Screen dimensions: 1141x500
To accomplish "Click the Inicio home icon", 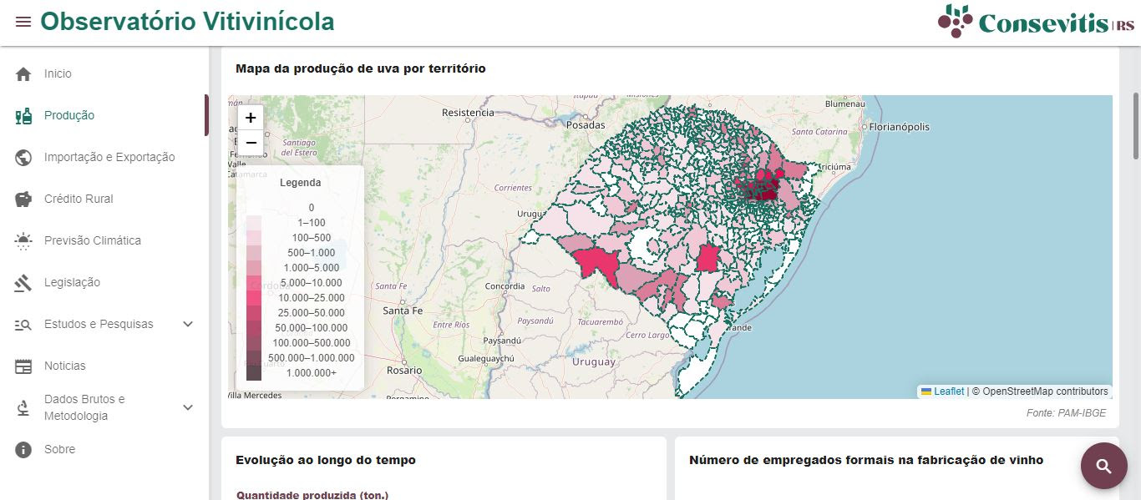I will tap(23, 74).
